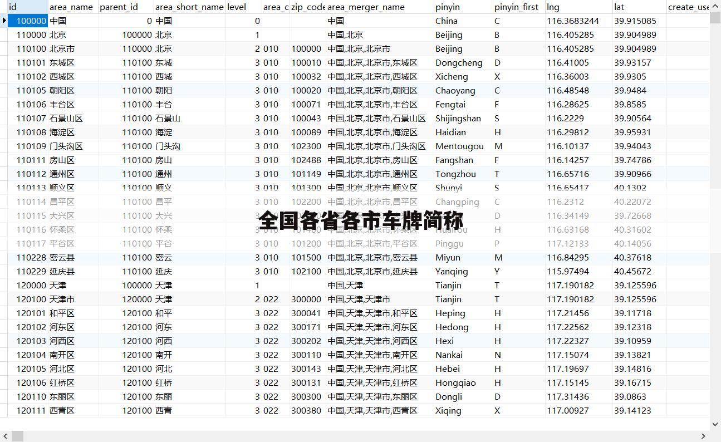Click lat cell 39.915085
This screenshot has width=721, height=442.
[x=639, y=21]
